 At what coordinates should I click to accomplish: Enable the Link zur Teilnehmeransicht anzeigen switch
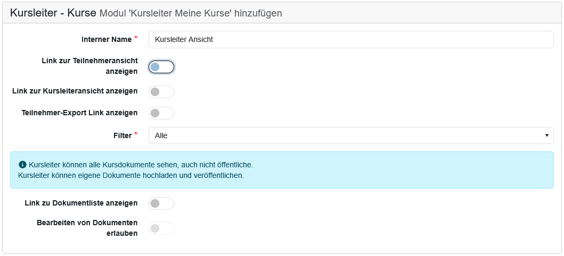coord(161,67)
